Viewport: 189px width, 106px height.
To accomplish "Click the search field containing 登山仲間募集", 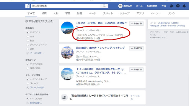I will [x=66, y=6].
